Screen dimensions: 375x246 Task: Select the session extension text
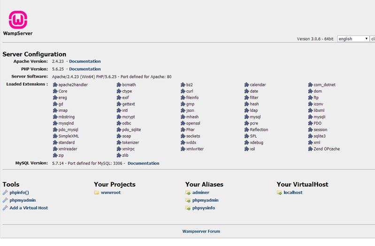click(321, 130)
